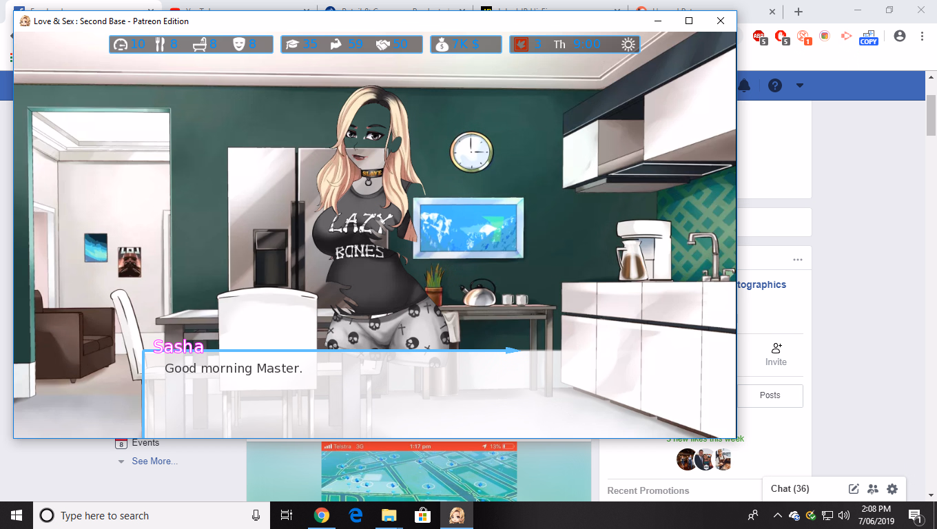The image size is (937, 529).
Task: Click the ABP adblock extension icon
Action: pos(759,36)
